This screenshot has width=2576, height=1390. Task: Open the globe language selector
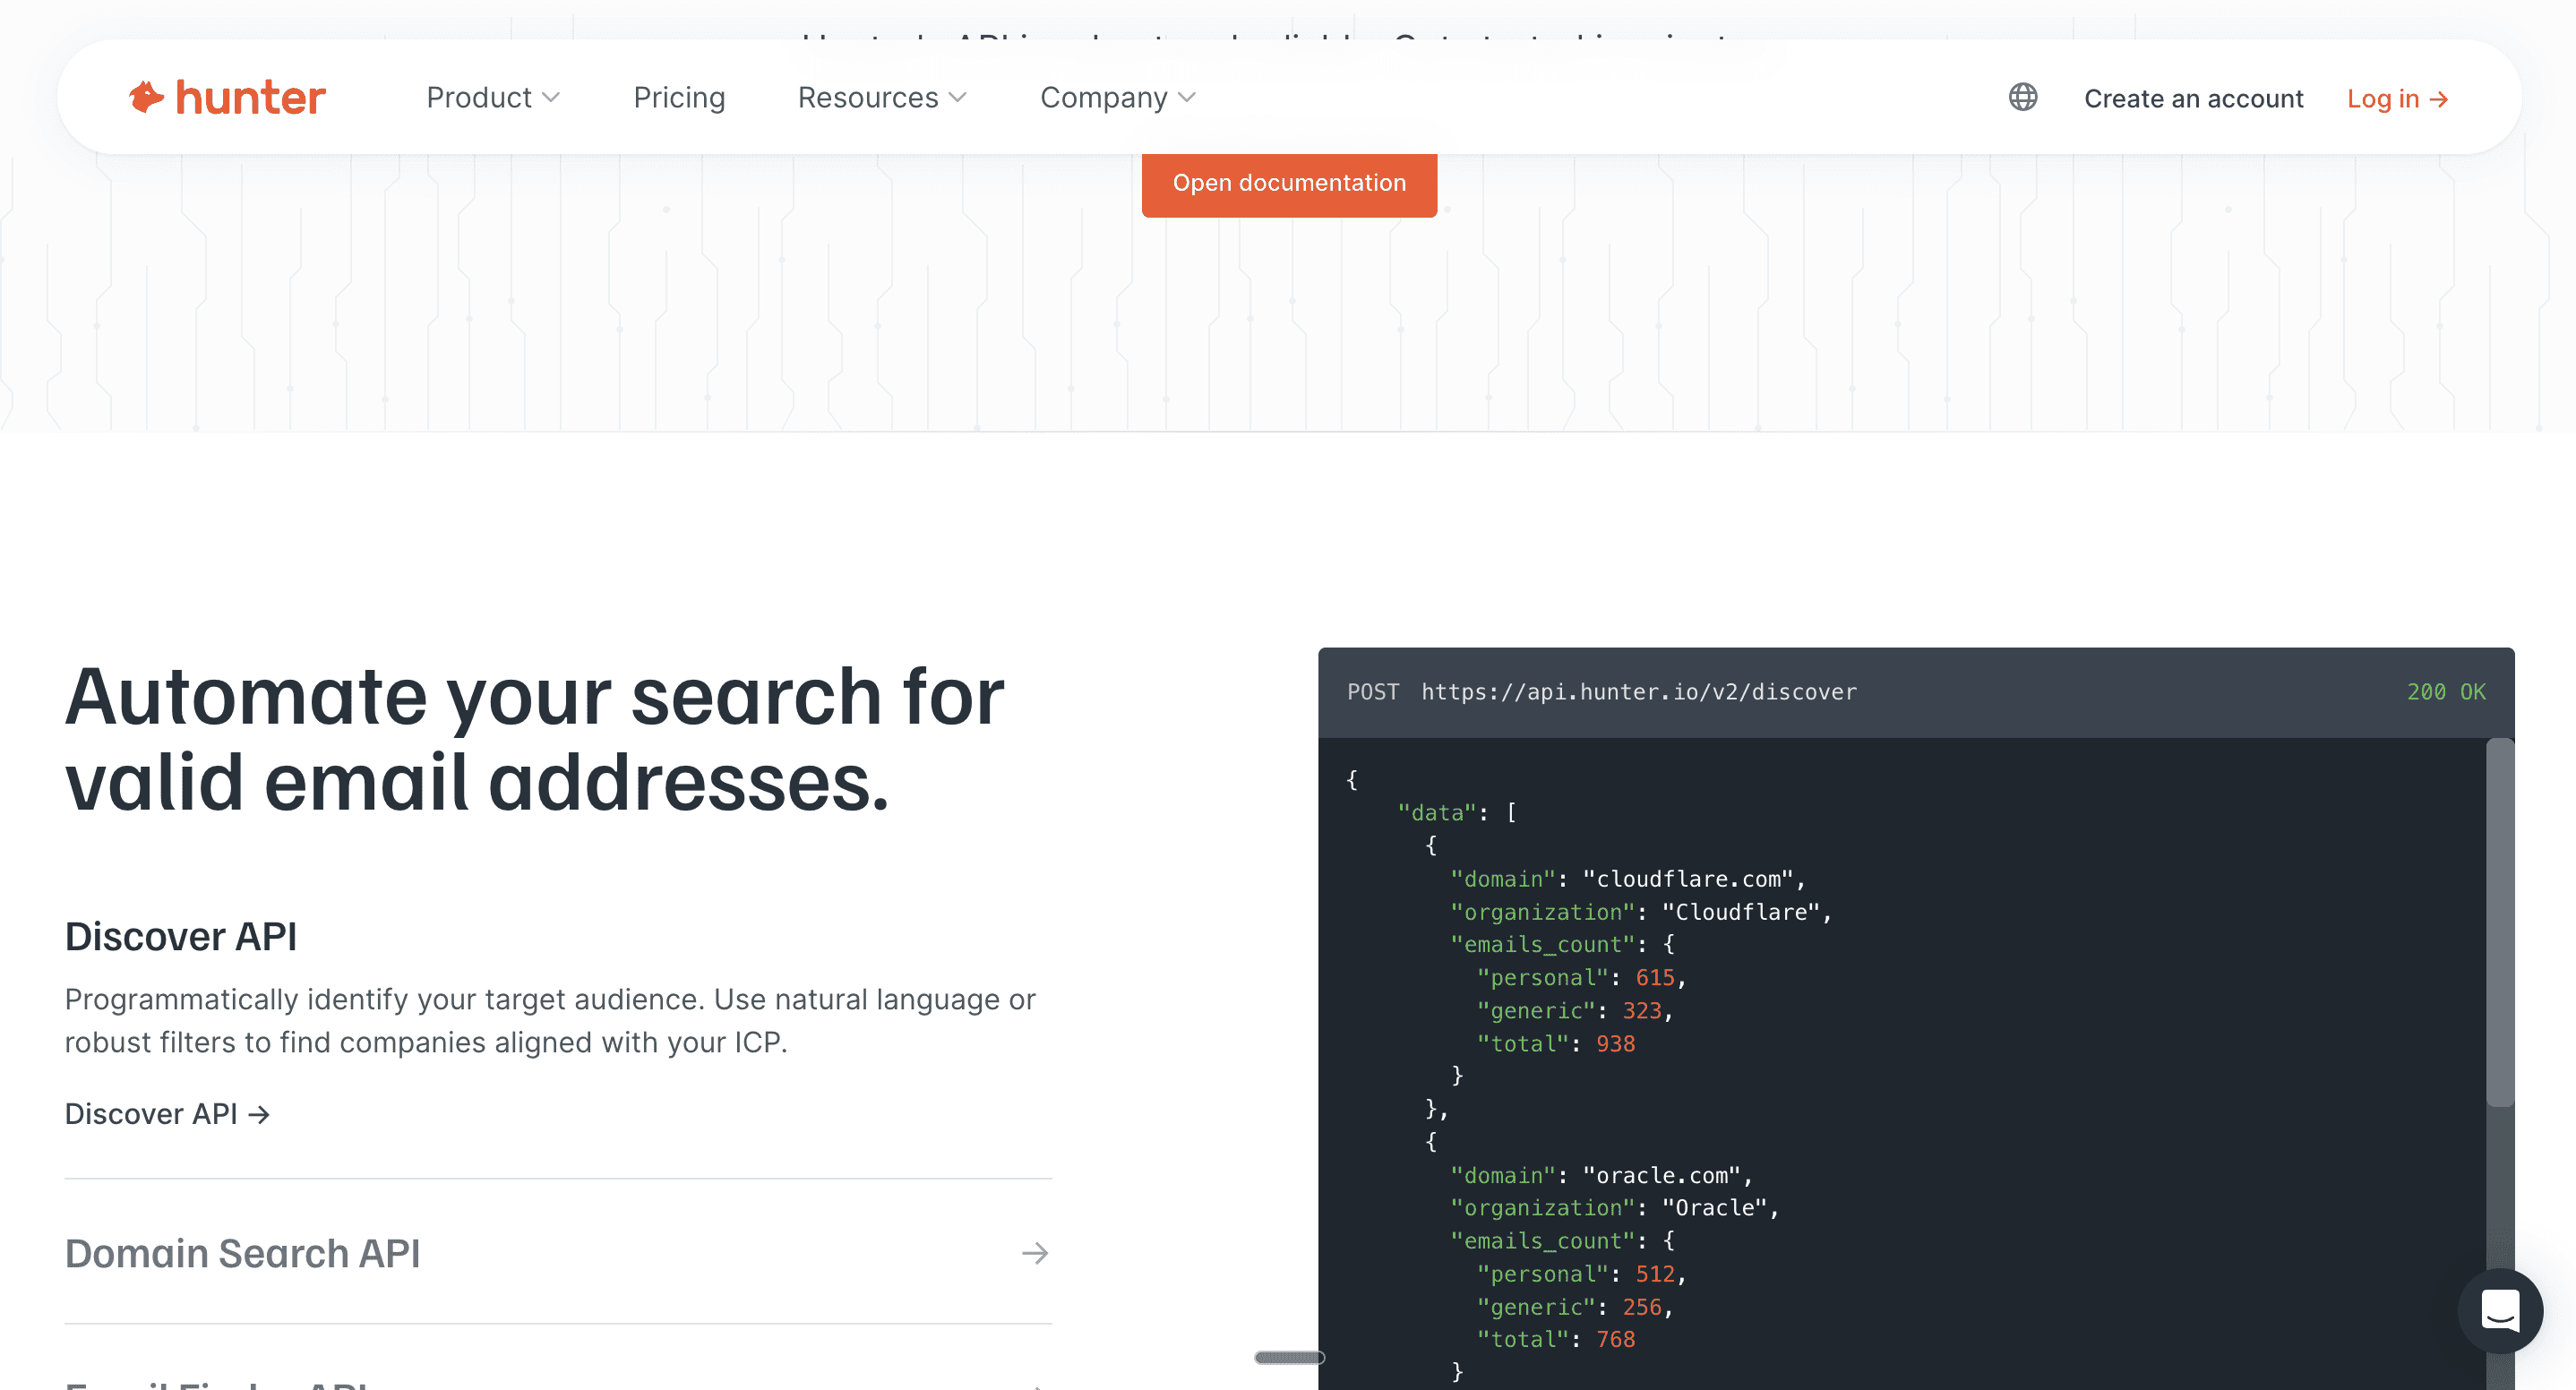[2022, 97]
